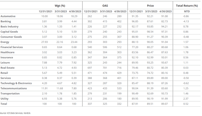Click the Total Return (%) header
This screenshot has height=116, width=202.
tap(187, 6)
